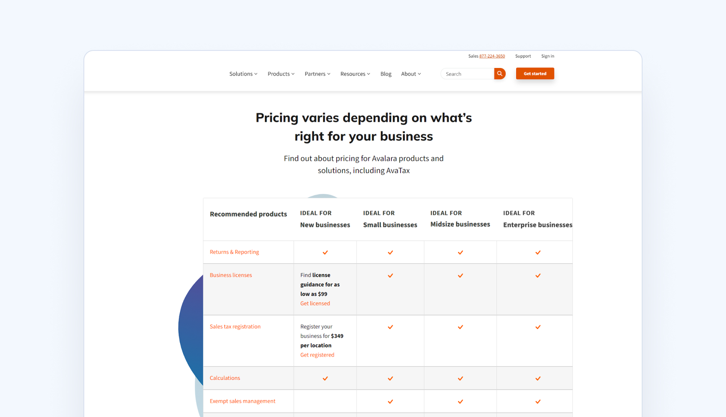Click Sign in at top

(547, 56)
